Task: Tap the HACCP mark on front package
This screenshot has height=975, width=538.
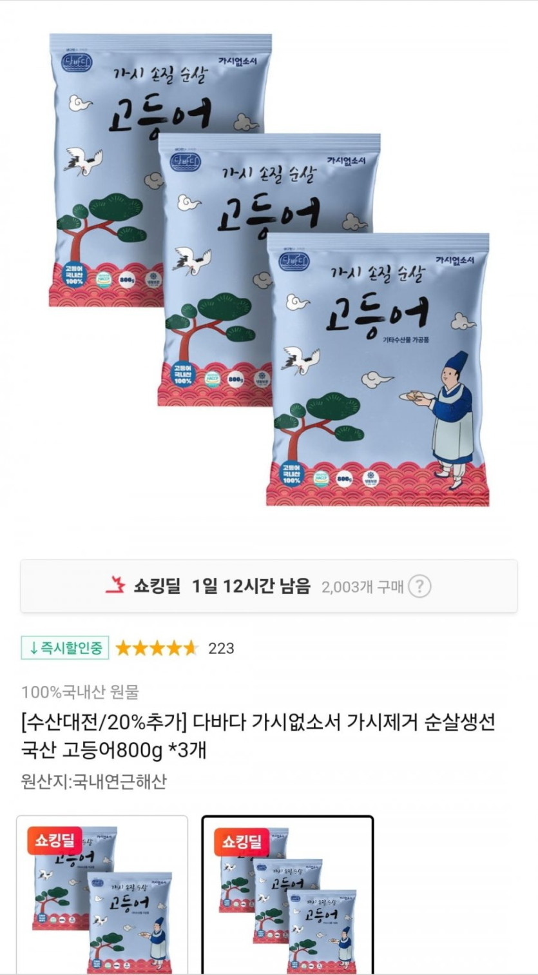Action: (x=322, y=479)
